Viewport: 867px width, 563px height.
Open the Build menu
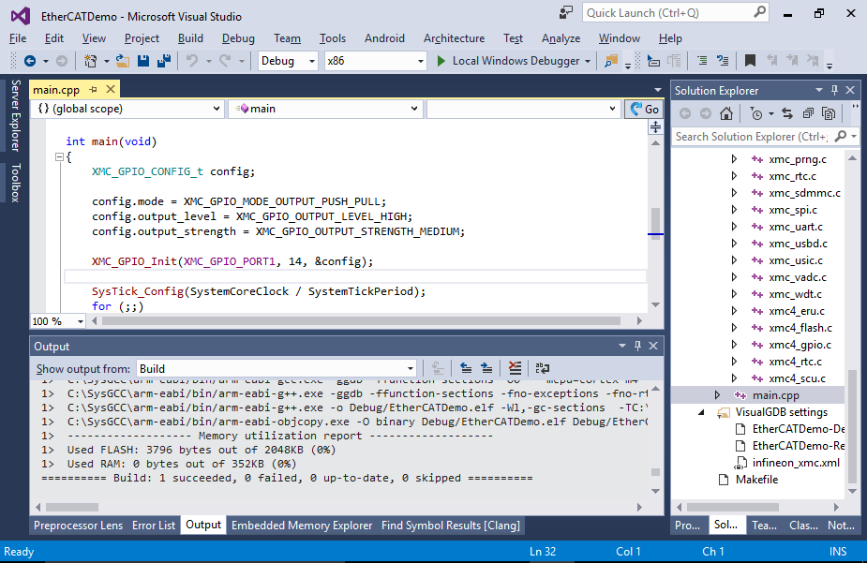(x=191, y=38)
